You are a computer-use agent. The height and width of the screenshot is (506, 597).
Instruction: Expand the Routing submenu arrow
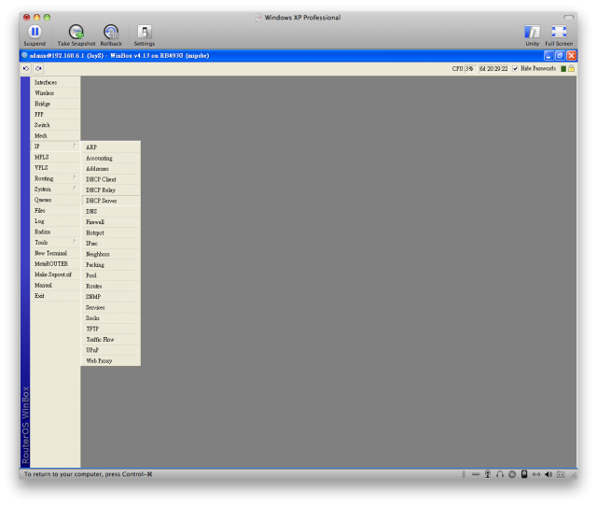click(75, 178)
